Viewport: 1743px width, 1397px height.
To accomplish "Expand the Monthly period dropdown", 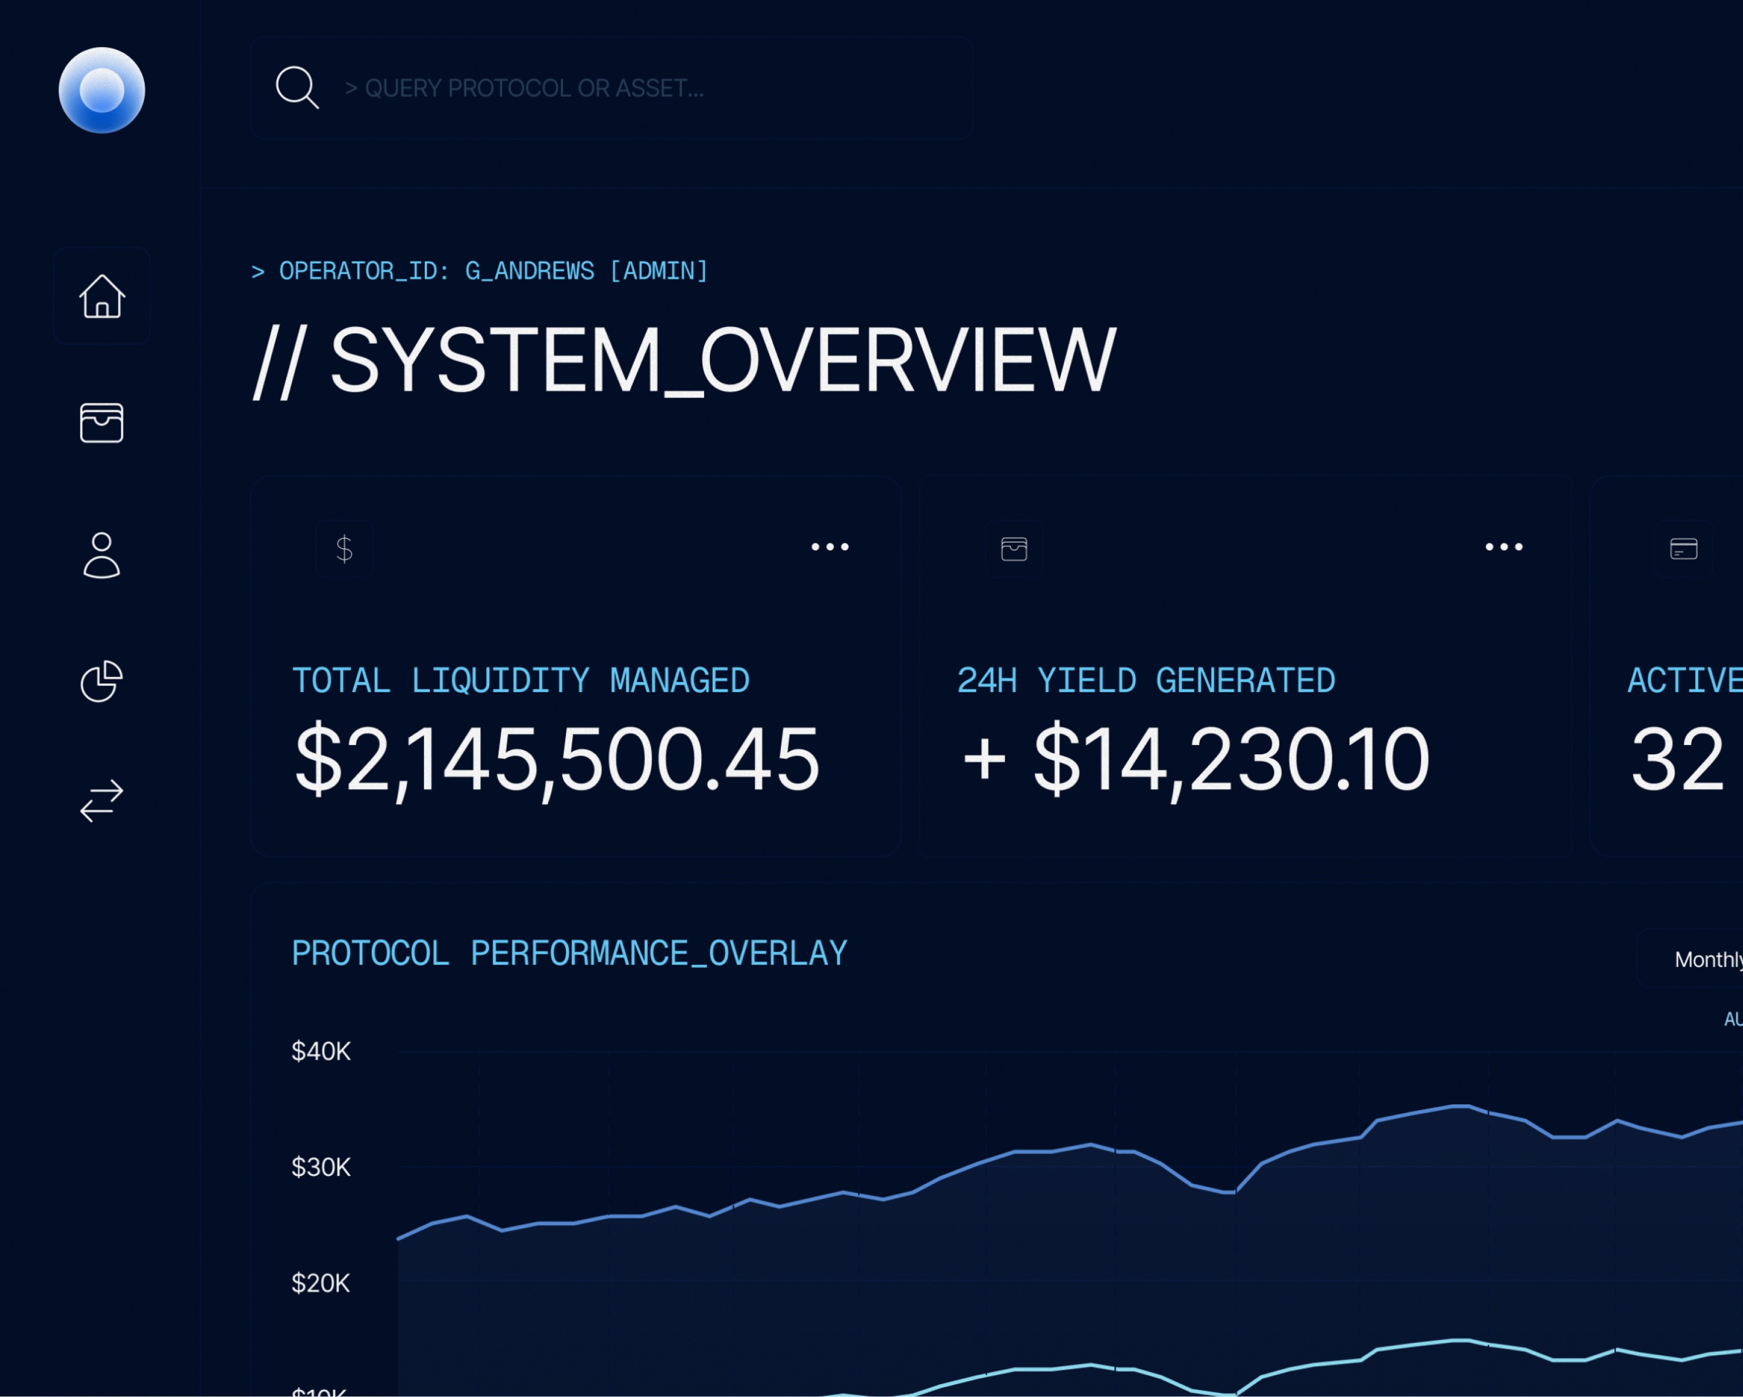I will pos(1706,959).
